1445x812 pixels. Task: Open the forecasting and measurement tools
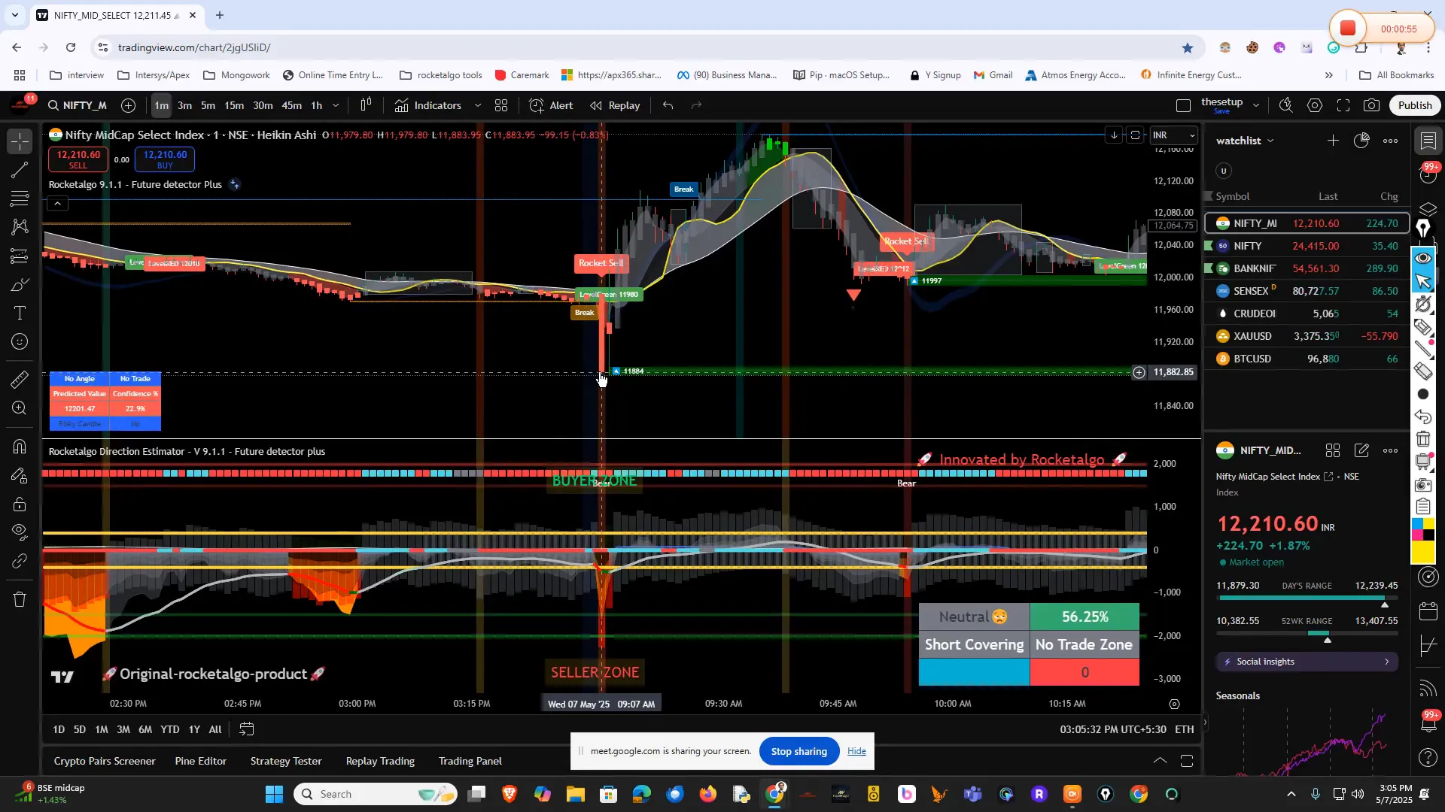click(20, 256)
